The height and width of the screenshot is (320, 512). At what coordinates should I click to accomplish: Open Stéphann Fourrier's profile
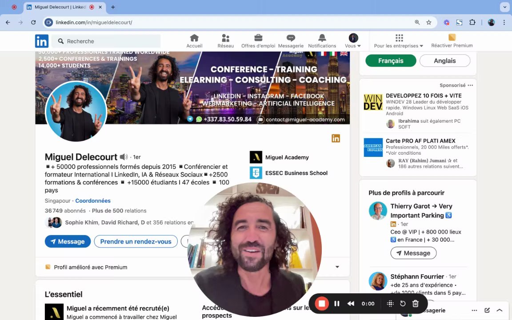[417, 276]
